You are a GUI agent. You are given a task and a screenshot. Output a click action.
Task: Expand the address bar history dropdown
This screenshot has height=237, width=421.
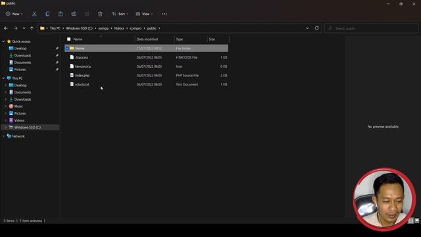pyautogui.click(x=307, y=28)
